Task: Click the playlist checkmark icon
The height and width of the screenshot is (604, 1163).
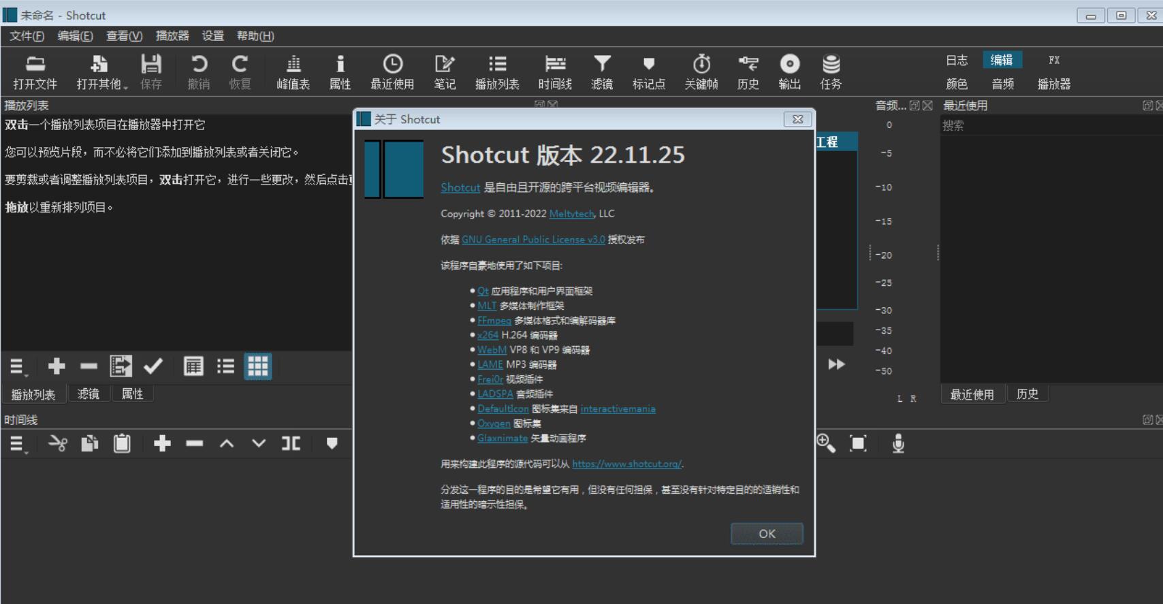Action: 153,366
